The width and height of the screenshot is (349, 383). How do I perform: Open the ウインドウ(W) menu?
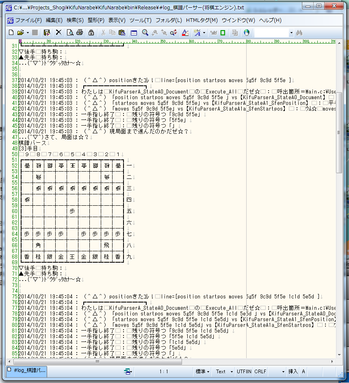(x=238, y=20)
